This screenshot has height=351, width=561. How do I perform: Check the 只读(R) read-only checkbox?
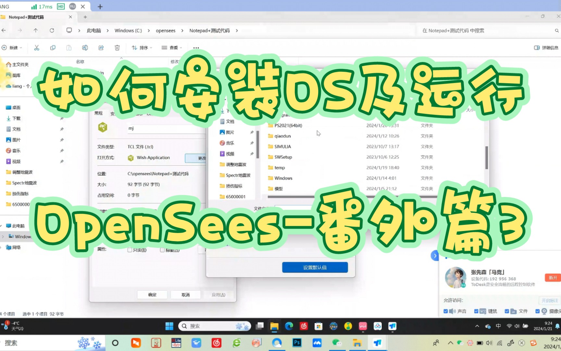point(130,250)
